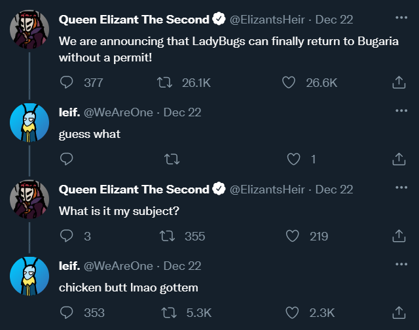419x330 pixels.
Task: Like the tweet with 2.3K likes
Action: pyautogui.click(x=292, y=312)
